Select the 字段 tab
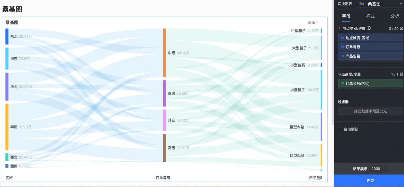404x187 pixels. [346, 16]
